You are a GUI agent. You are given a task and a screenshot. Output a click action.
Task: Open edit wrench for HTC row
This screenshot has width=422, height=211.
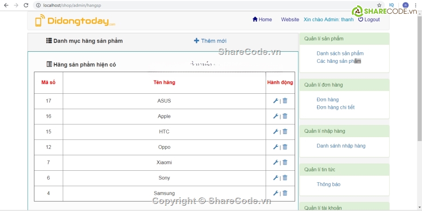pos(275,131)
